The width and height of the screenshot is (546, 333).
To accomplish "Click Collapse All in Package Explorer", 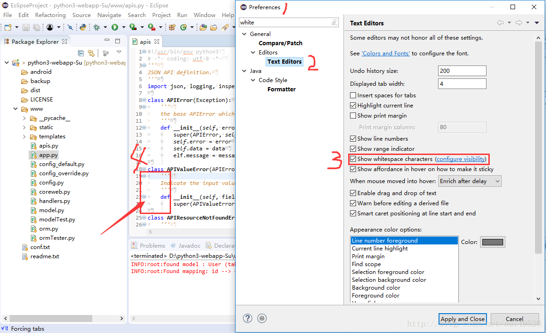I will 81,53.
